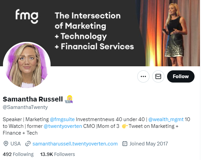Viewport: 203px width, 160px height.
Task: Follow Samantha Russell's account
Action: click(181, 76)
